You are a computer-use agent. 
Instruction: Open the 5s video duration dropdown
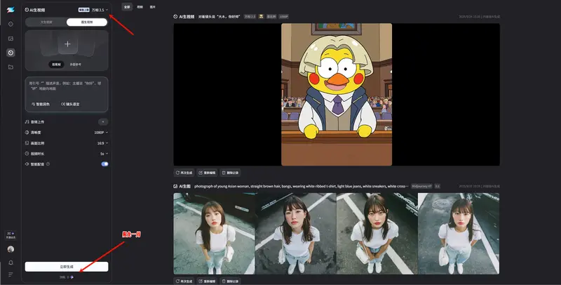(104, 154)
